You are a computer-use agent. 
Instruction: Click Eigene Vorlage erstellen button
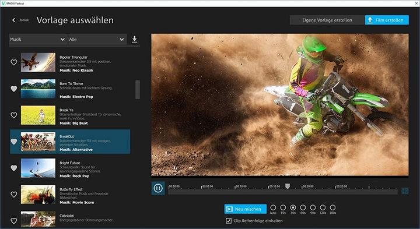pos(327,20)
